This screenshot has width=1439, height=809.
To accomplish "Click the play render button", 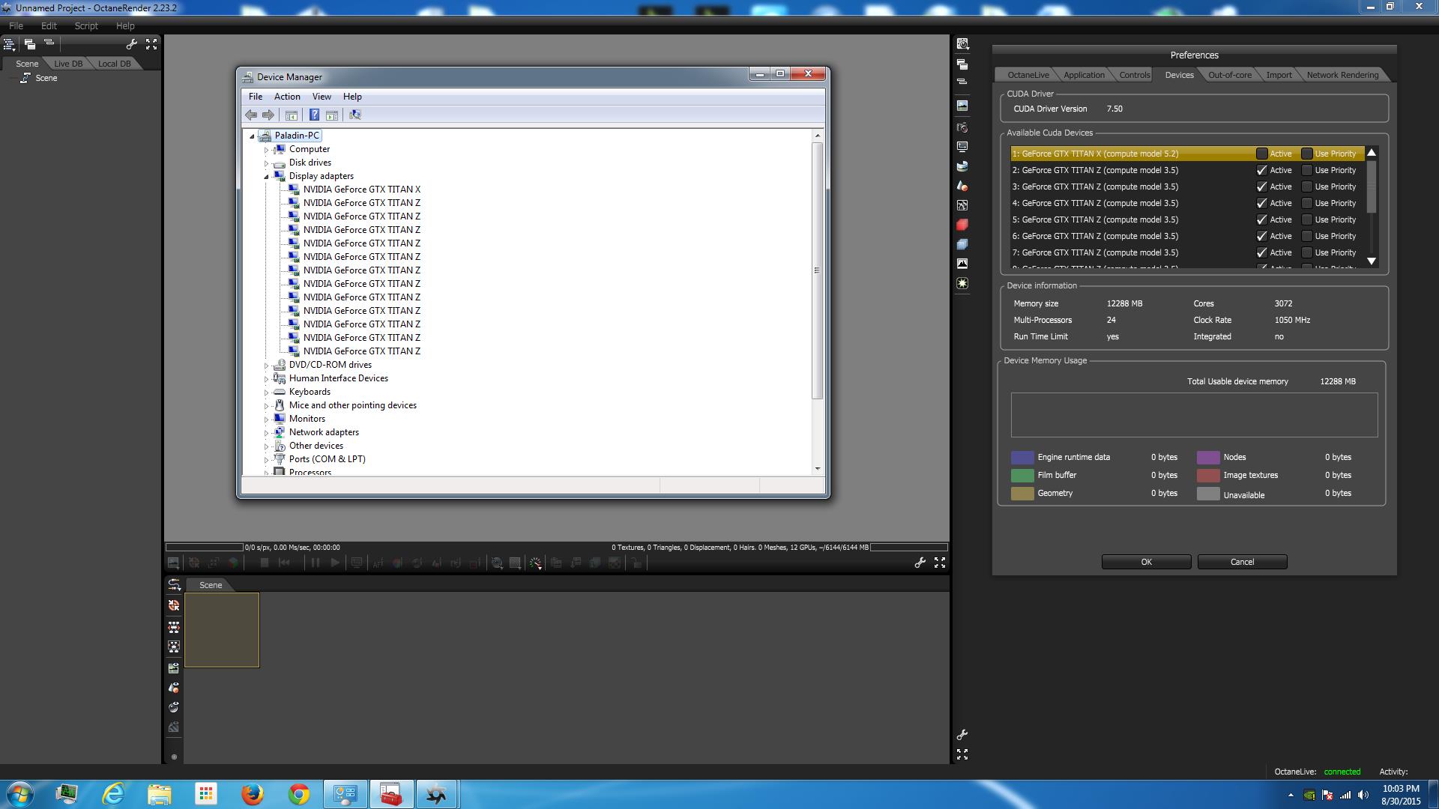I will (335, 563).
